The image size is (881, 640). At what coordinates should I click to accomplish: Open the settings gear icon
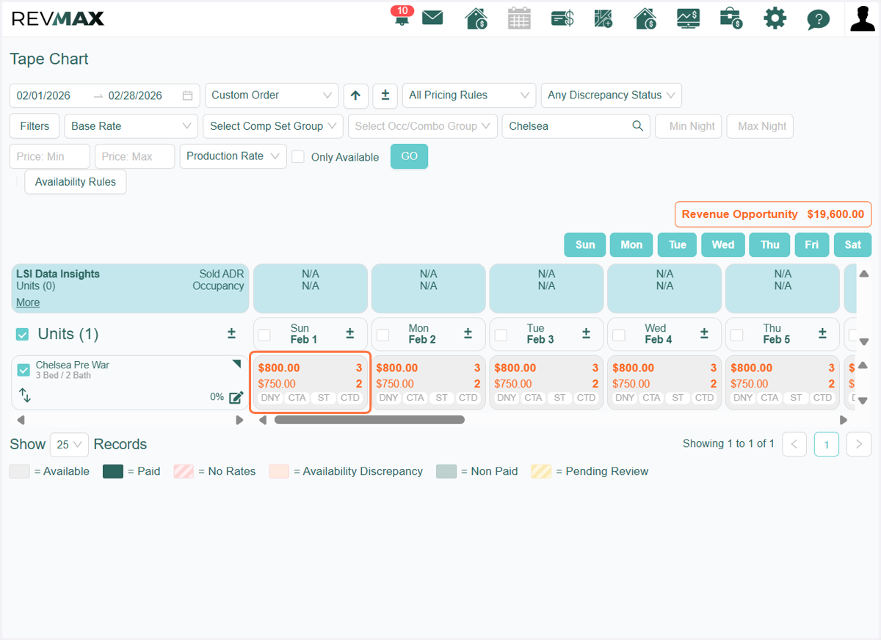[775, 18]
